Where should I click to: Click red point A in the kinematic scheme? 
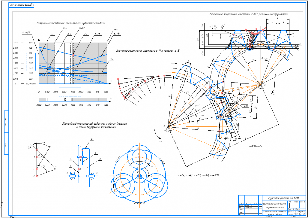click(79, 169)
